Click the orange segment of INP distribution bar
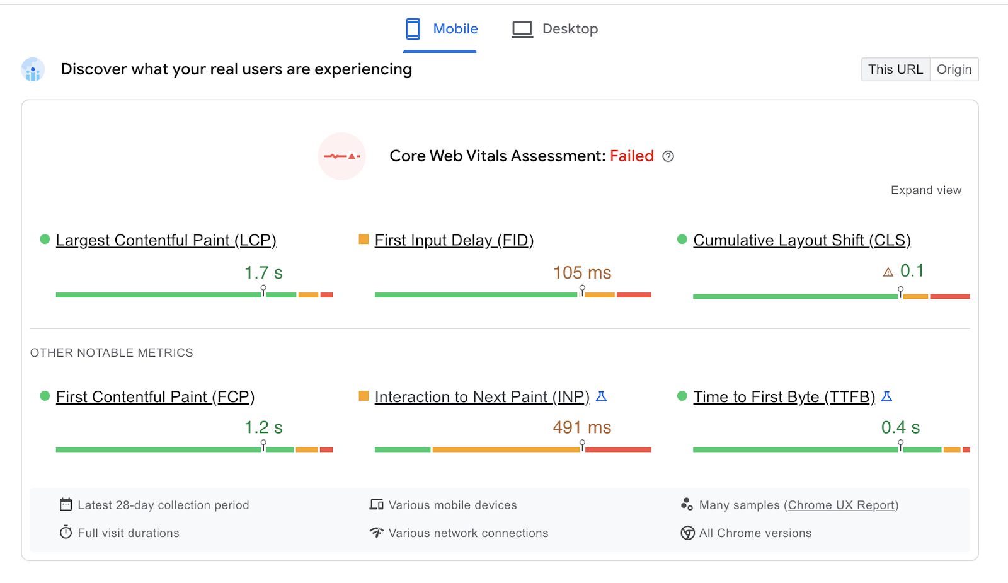The width and height of the screenshot is (1008, 583). [x=505, y=449]
